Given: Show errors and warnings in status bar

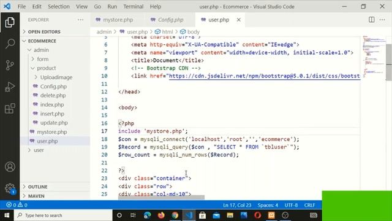Looking at the screenshot, I should [17, 205].
